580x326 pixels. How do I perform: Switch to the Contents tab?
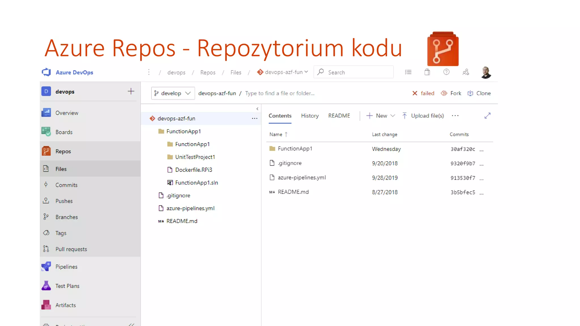280,116
